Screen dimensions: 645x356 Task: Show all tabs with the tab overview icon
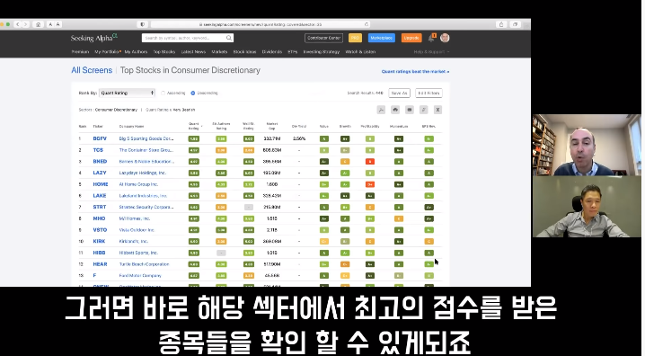tap(515, 24)
